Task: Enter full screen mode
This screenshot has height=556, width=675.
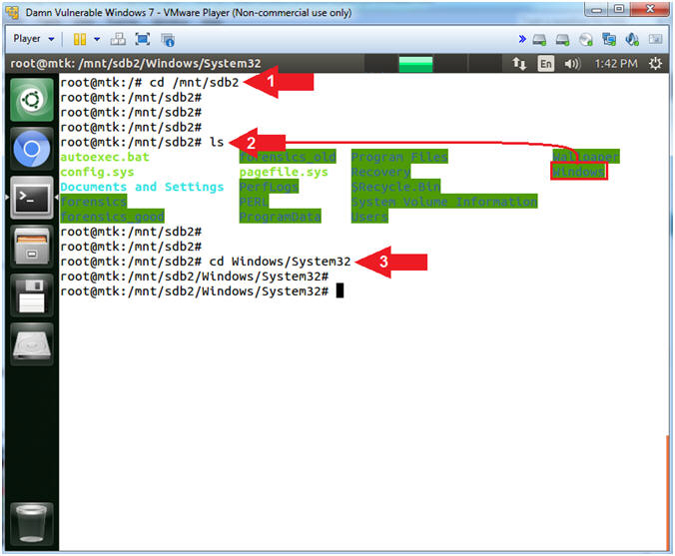Action: coord(143,40)
